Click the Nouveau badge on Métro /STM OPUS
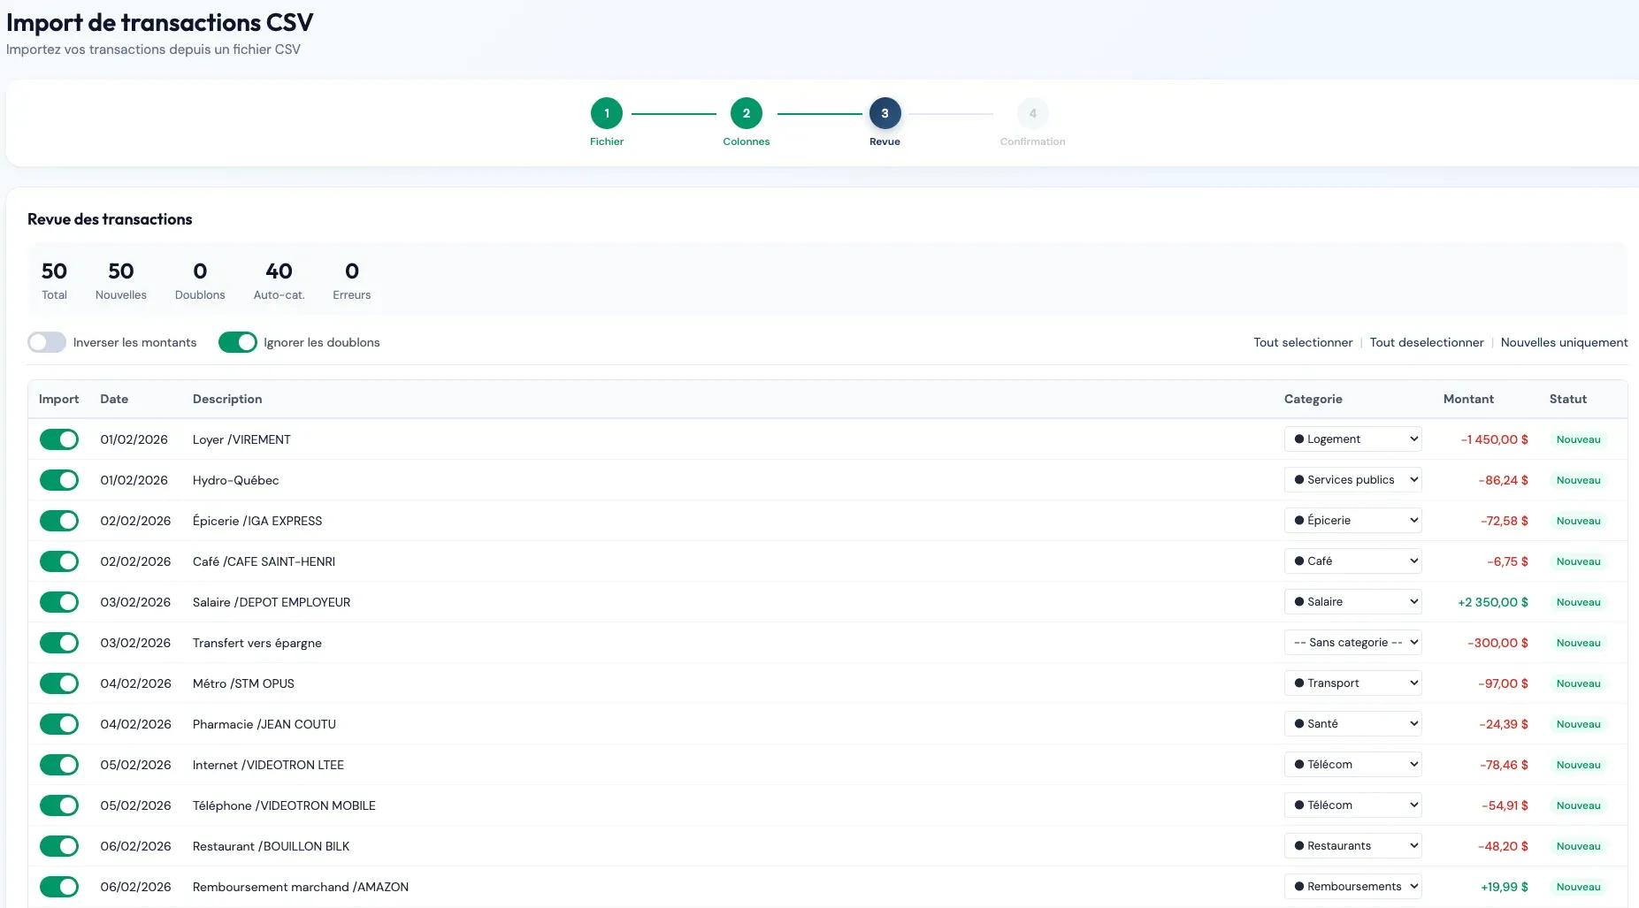Screen dimensions: 1639x908 point(1579,683)
